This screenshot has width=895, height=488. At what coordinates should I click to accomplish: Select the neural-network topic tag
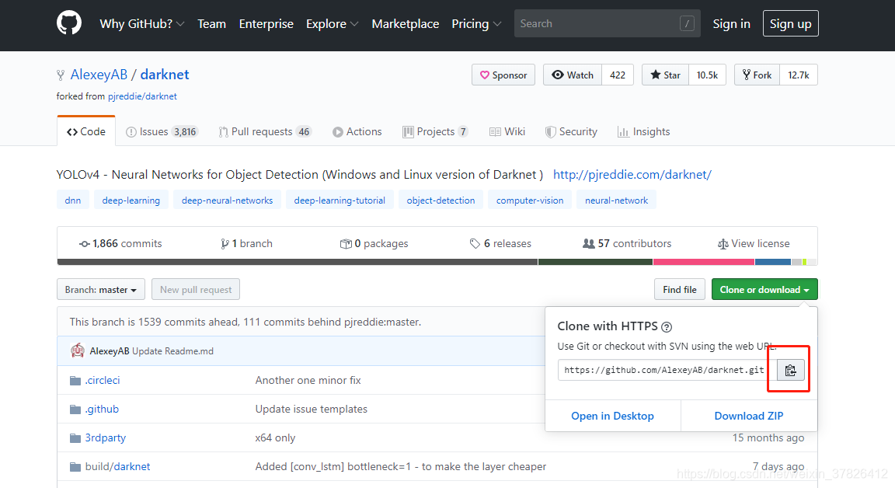click(616, 200)
